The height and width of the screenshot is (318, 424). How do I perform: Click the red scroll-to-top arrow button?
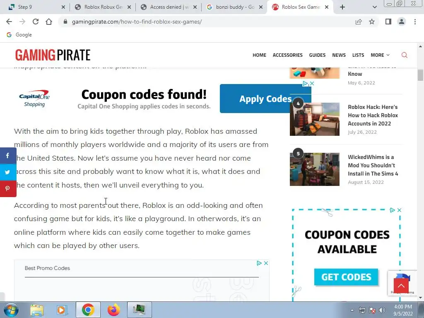pos(401,286)
